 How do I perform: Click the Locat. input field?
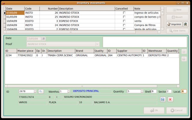(x=184, y=91)
